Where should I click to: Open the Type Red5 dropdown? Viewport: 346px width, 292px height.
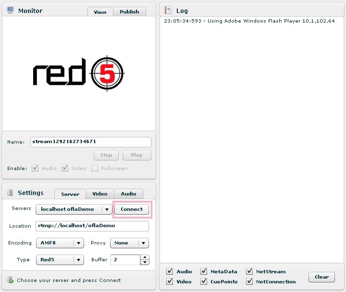pyautogui.click(x=60, y=260)
